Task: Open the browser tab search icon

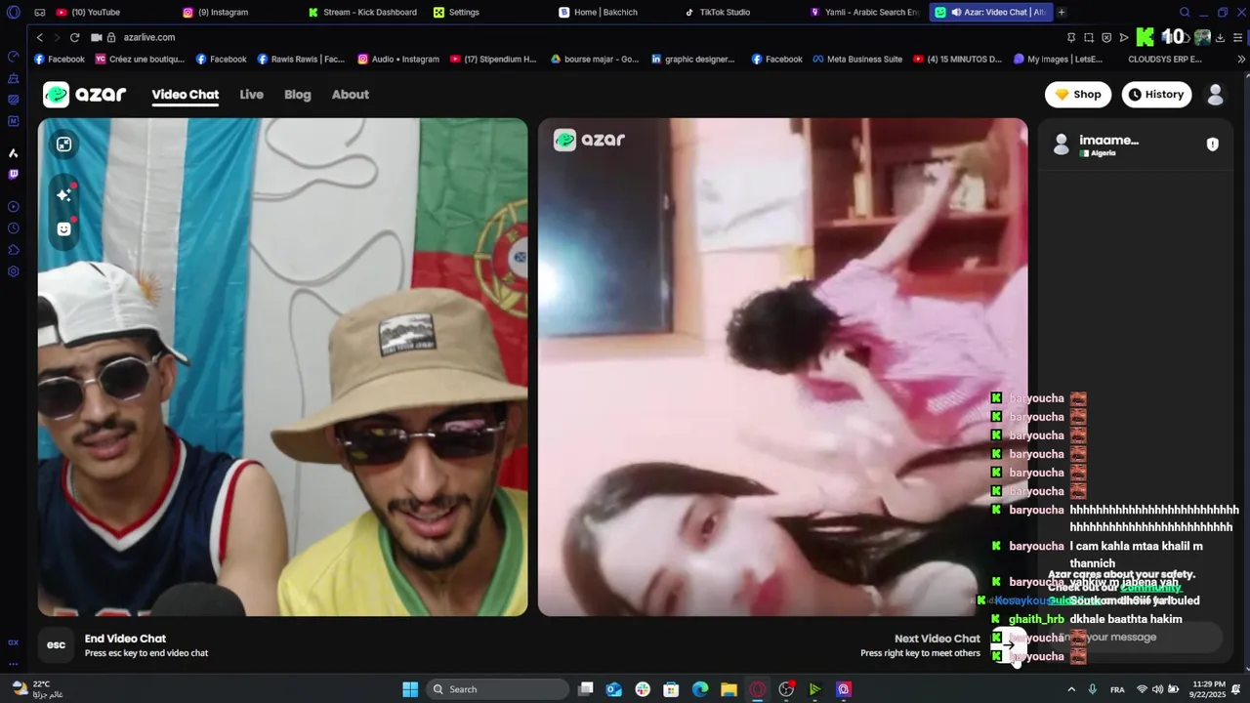Action: tap(1185, 12)
